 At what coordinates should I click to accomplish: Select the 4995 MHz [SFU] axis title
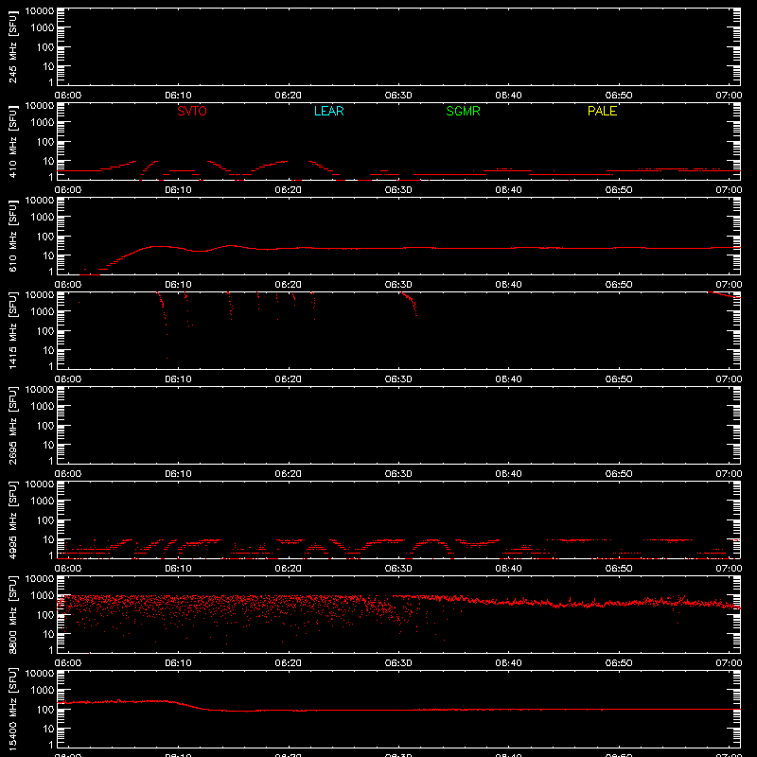(x=12, y=519)
